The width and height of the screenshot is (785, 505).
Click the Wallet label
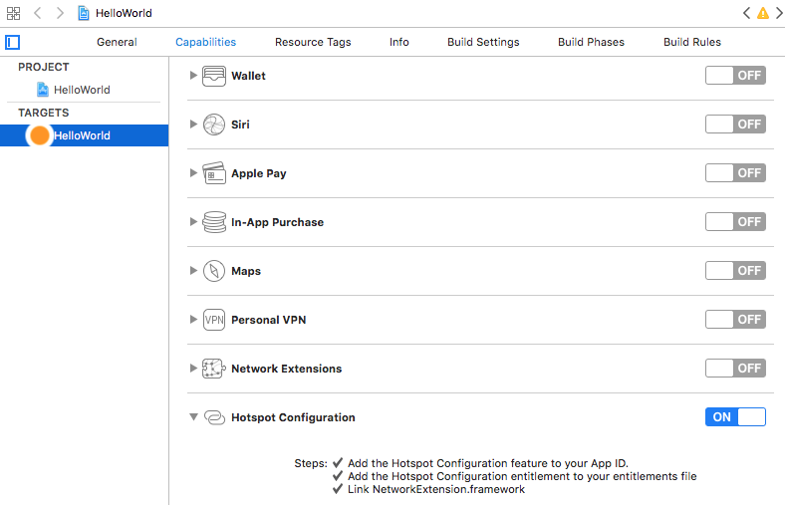pos(248,76)
